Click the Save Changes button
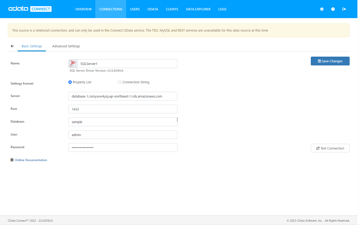This screenshot has width=360, height=225. pyautogui.click(x=330, y=61)
